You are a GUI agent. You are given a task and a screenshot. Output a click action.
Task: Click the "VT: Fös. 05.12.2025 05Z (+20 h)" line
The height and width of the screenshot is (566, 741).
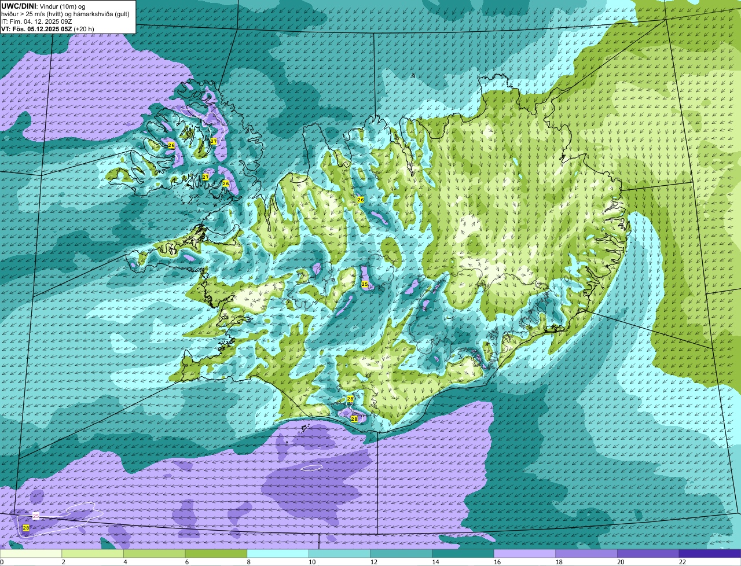coord(47,28)
